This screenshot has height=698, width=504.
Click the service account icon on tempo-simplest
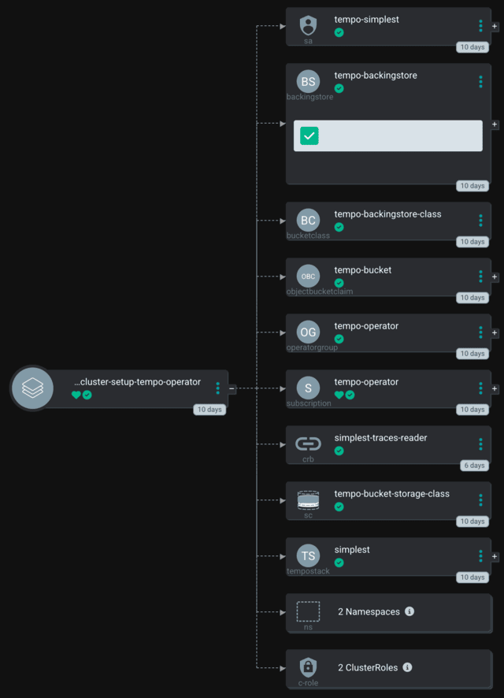point(307,25)
